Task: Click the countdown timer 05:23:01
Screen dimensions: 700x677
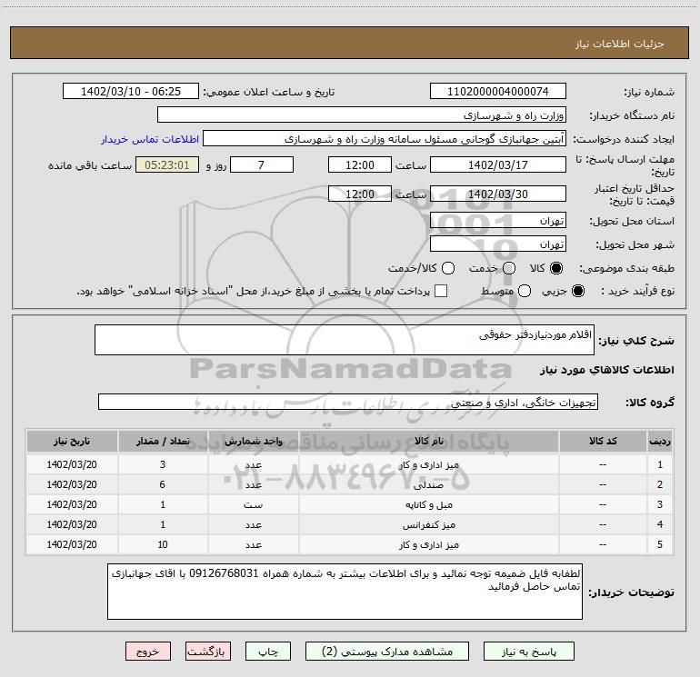Action: coord(167,164)
